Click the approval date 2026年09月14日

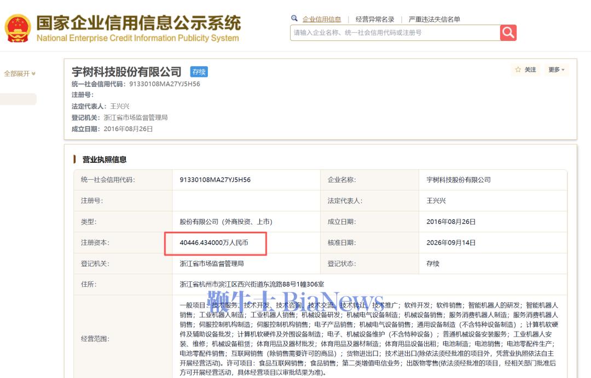click(451, 243)
